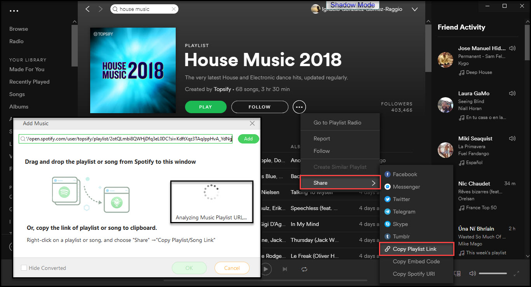
Task: Clear the house music search text
Action: click(x=173, y=9)
